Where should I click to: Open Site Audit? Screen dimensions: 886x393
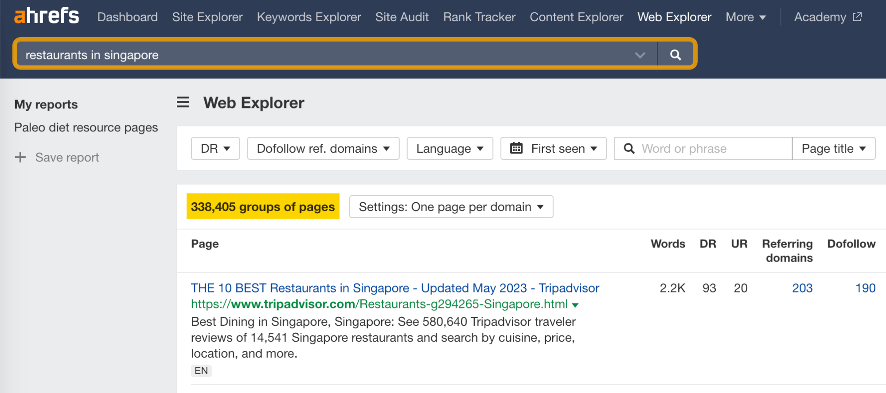tap(402, 17)
